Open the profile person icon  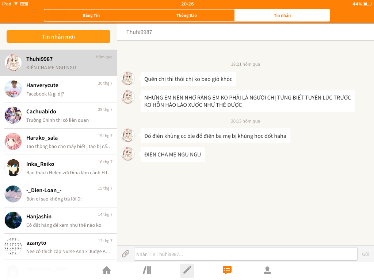point(267,270)
